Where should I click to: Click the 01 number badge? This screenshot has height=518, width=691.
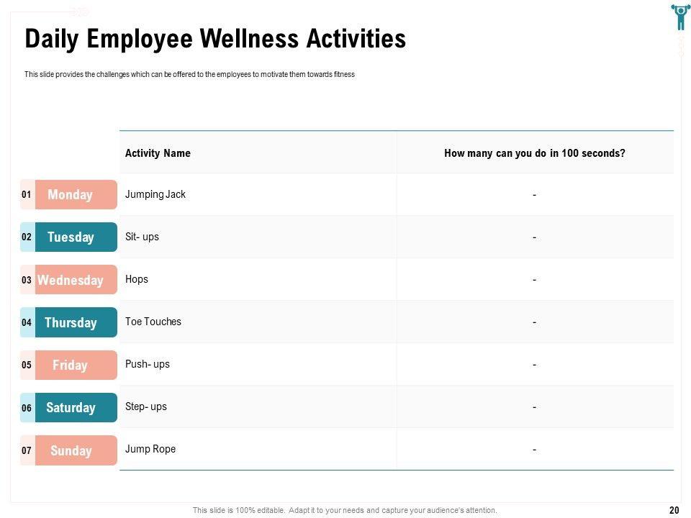[x=27, y=195]
